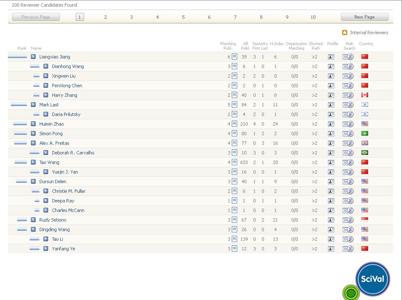This screenshot has height=300, width=402.
Task: Open Deepa Ray's matching publications icon
Action: tap(234, 201)
